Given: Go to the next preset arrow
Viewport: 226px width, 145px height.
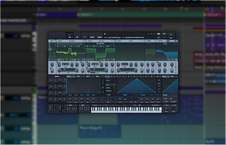Looking at the screenshot, I should pos(154,34).
